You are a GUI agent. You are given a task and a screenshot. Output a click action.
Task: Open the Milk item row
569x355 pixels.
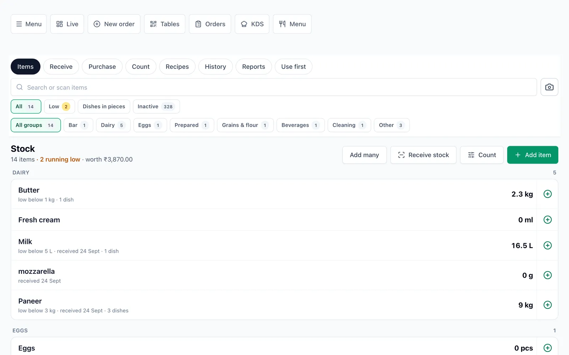coord(274,245)
